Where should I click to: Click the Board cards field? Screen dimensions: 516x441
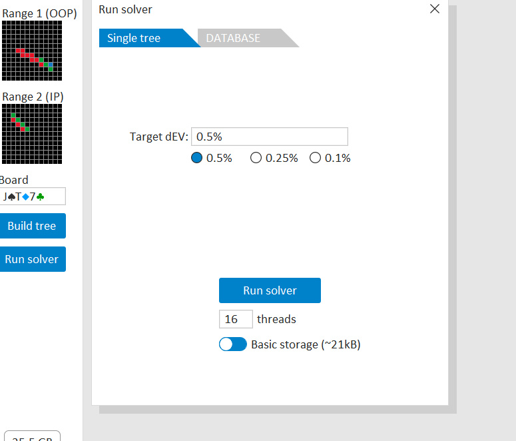(33, 197)
